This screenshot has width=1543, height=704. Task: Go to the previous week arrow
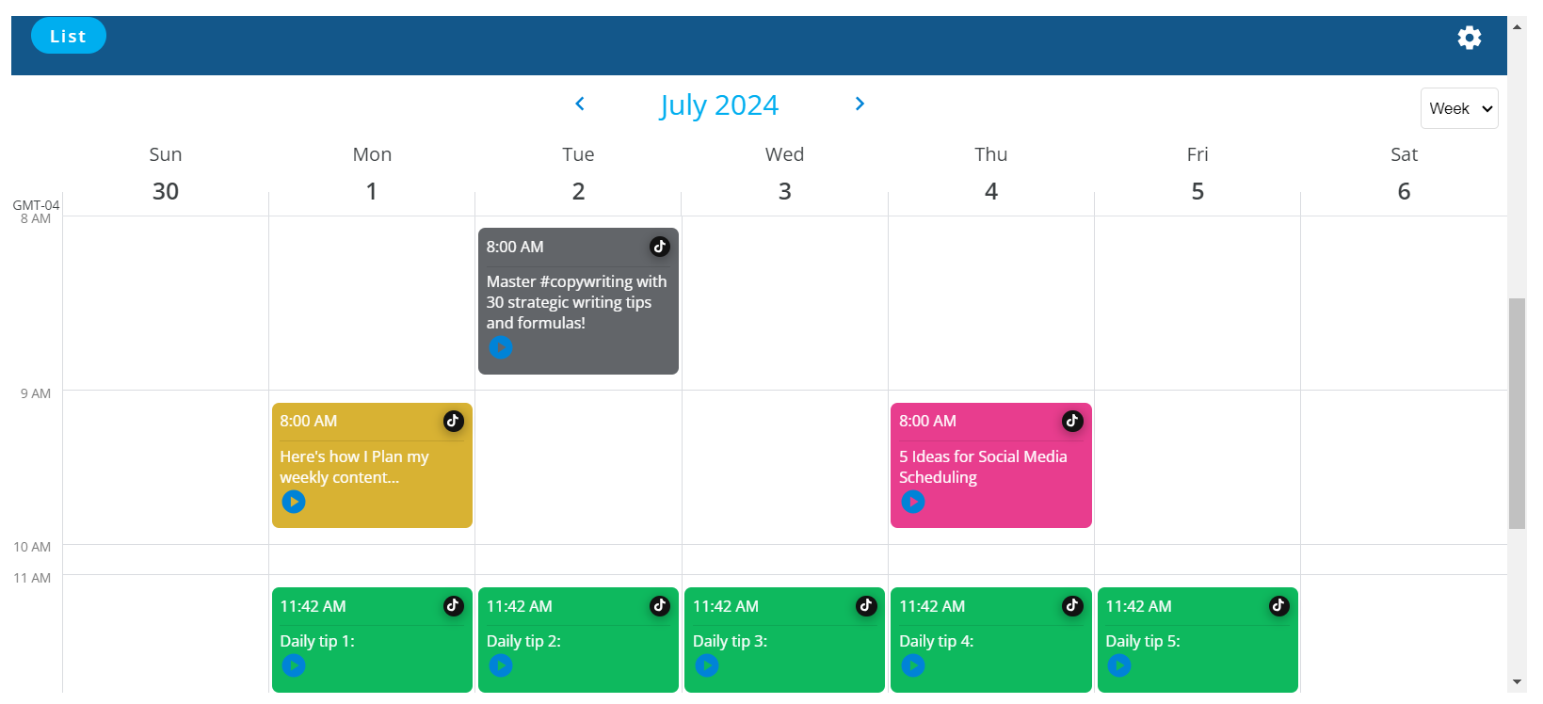[580, 104]
